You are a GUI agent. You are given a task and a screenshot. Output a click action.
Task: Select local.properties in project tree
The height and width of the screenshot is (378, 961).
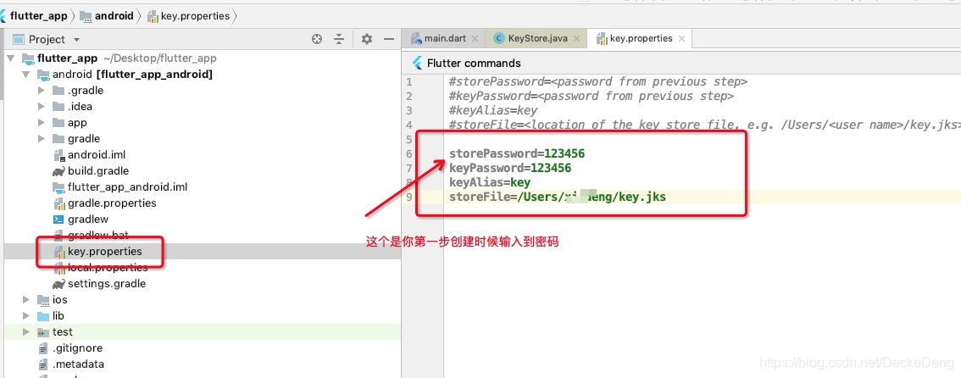108,267
